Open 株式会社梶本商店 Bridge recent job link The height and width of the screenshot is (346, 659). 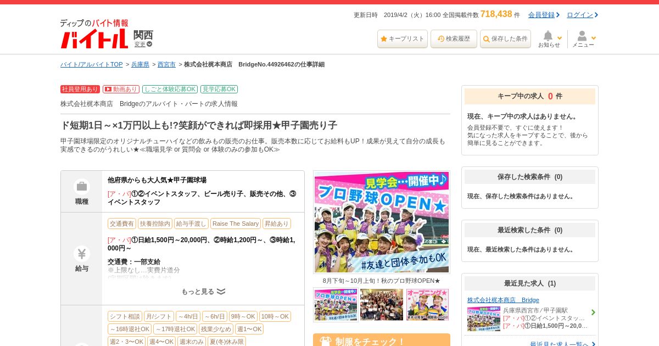pyautogui.click(x=503, y=300)
